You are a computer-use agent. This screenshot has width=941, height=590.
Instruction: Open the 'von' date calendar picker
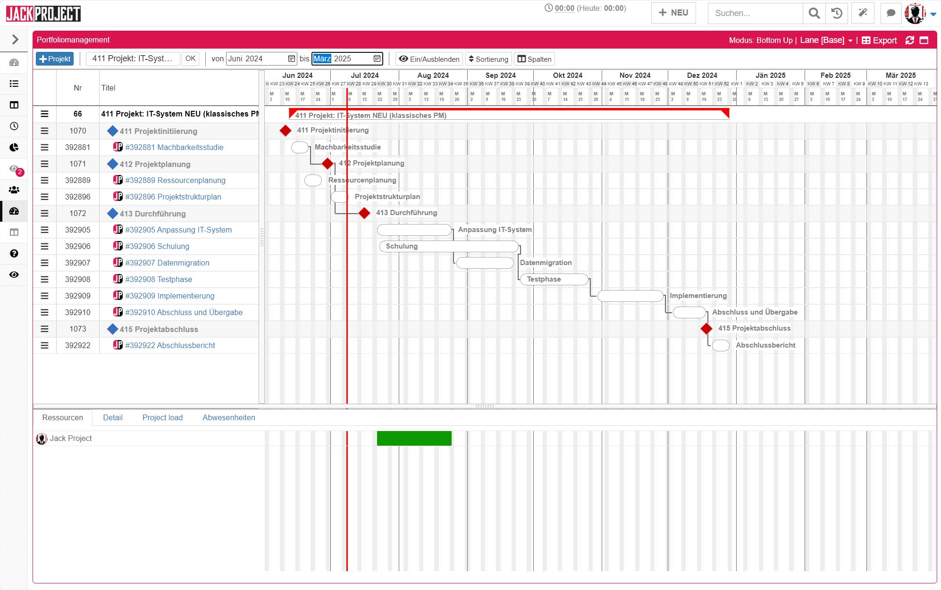pos(292,58)
